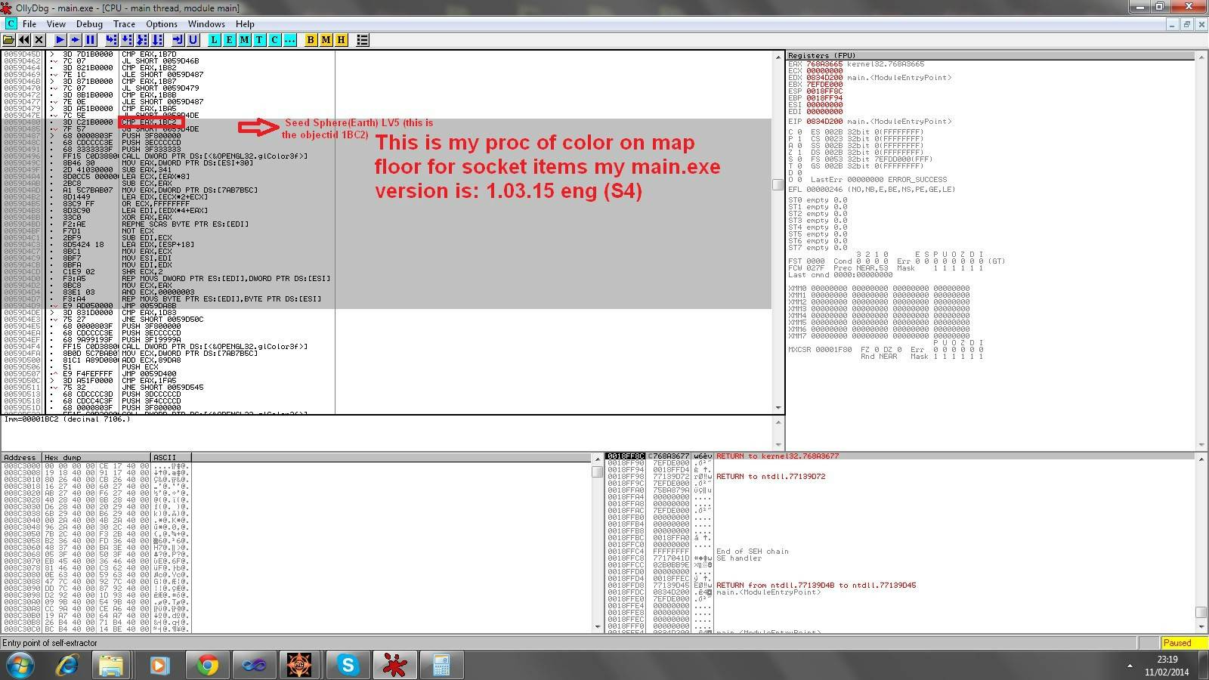Open the Options menu
The height and width of the screenshot is (680, 1209).
point(162,24)
